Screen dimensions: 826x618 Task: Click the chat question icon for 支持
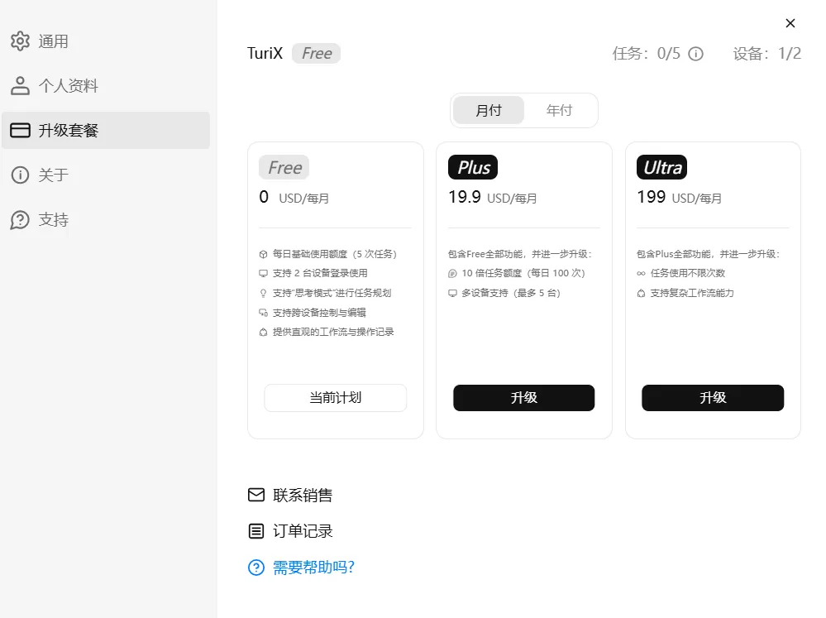click(20, 220)
